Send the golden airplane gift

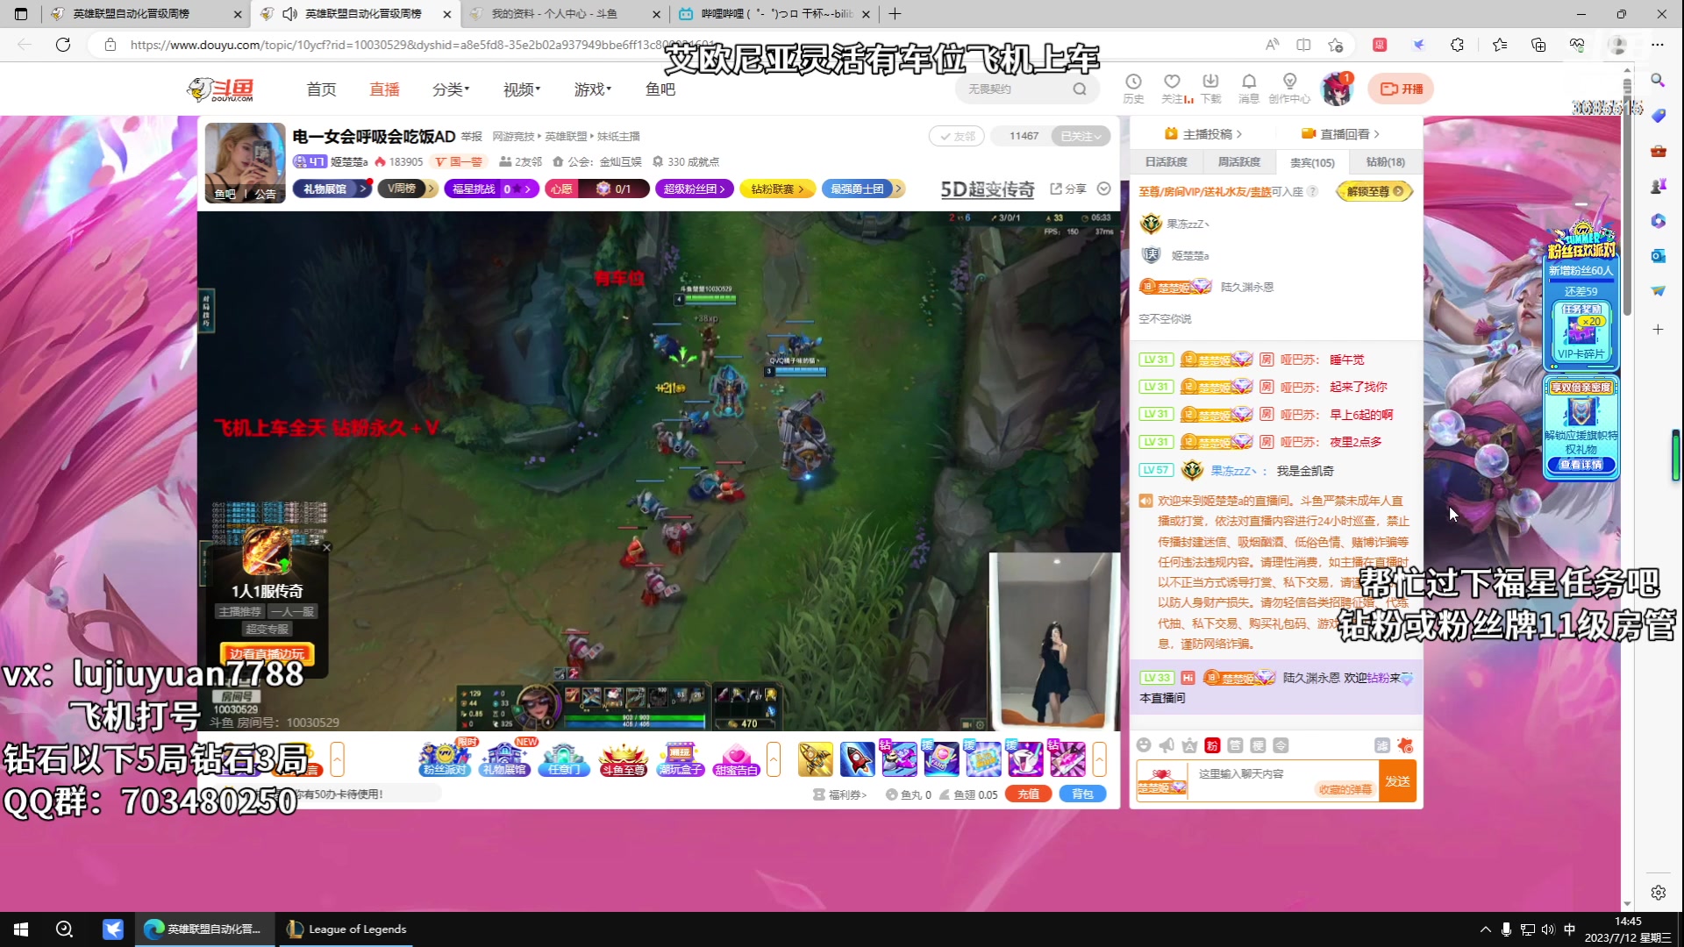pyautogui.click(x=815, y=758)
